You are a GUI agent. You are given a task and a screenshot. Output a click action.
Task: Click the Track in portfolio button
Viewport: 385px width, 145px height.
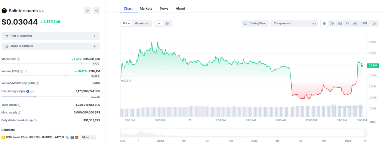pyautogui.click(x=51, y=46)
